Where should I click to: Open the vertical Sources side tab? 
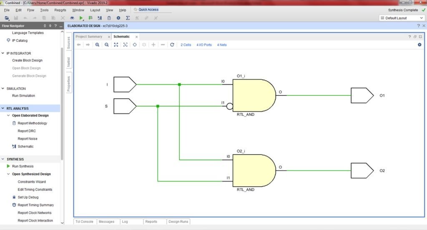pyautogui.click(x=69, y=42)
